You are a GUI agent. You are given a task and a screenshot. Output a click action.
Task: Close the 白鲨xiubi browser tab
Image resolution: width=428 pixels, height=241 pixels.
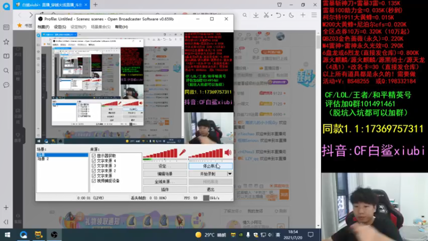click(x=86, y=5)
